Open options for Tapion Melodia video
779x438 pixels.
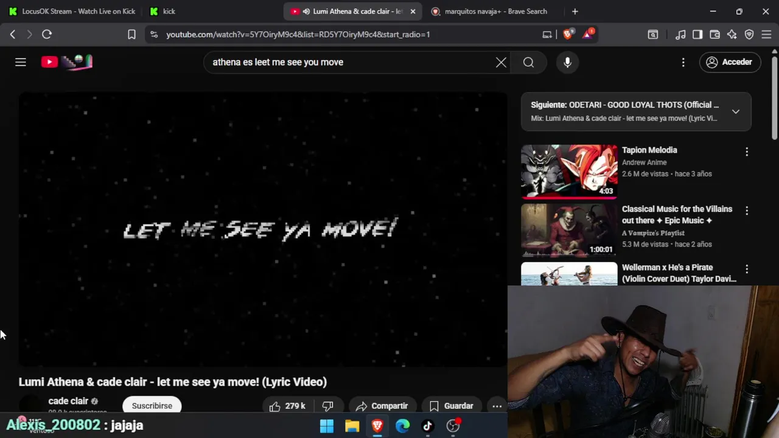click(x=747, y=151)
